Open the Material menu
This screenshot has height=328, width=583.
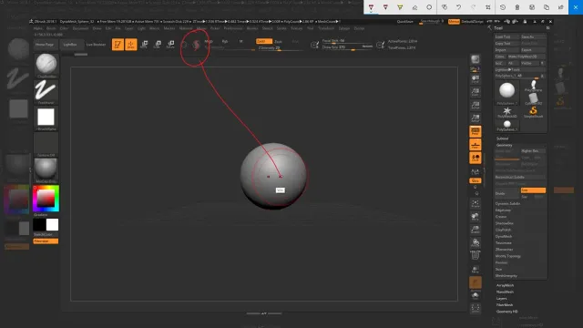coord(186,28)
